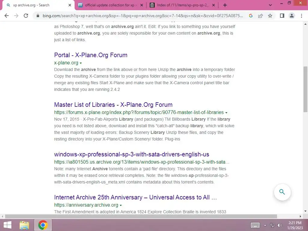Open the Chrome profile menu
Screen dimensions: 308x231
point(292,16)
